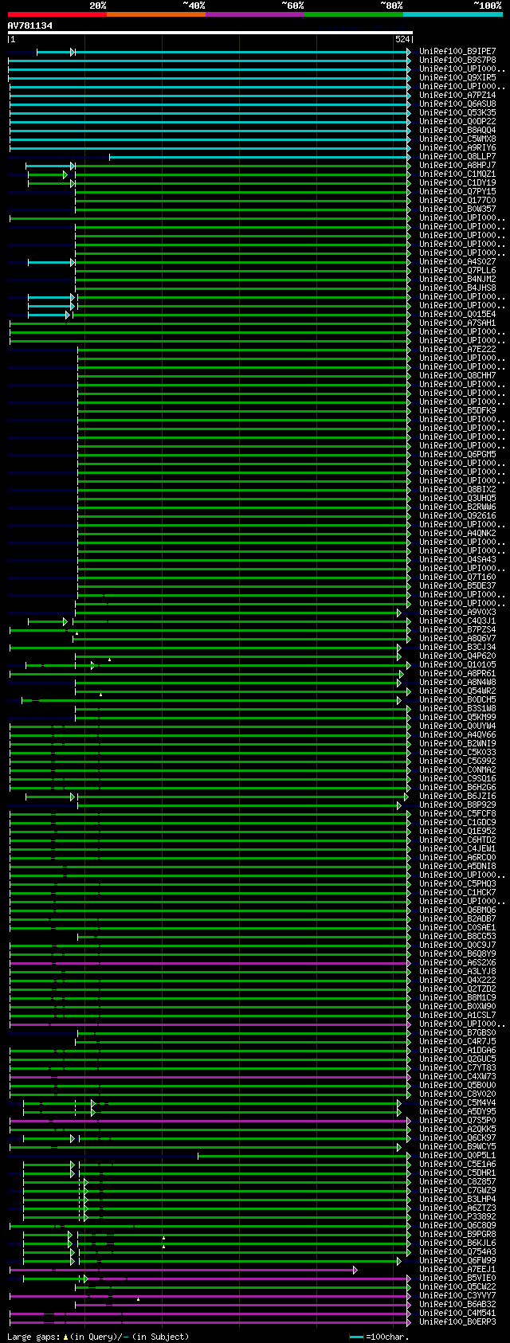
Task: Select hit label UniRef100_B5VIE0
Action: [457, 1278]
